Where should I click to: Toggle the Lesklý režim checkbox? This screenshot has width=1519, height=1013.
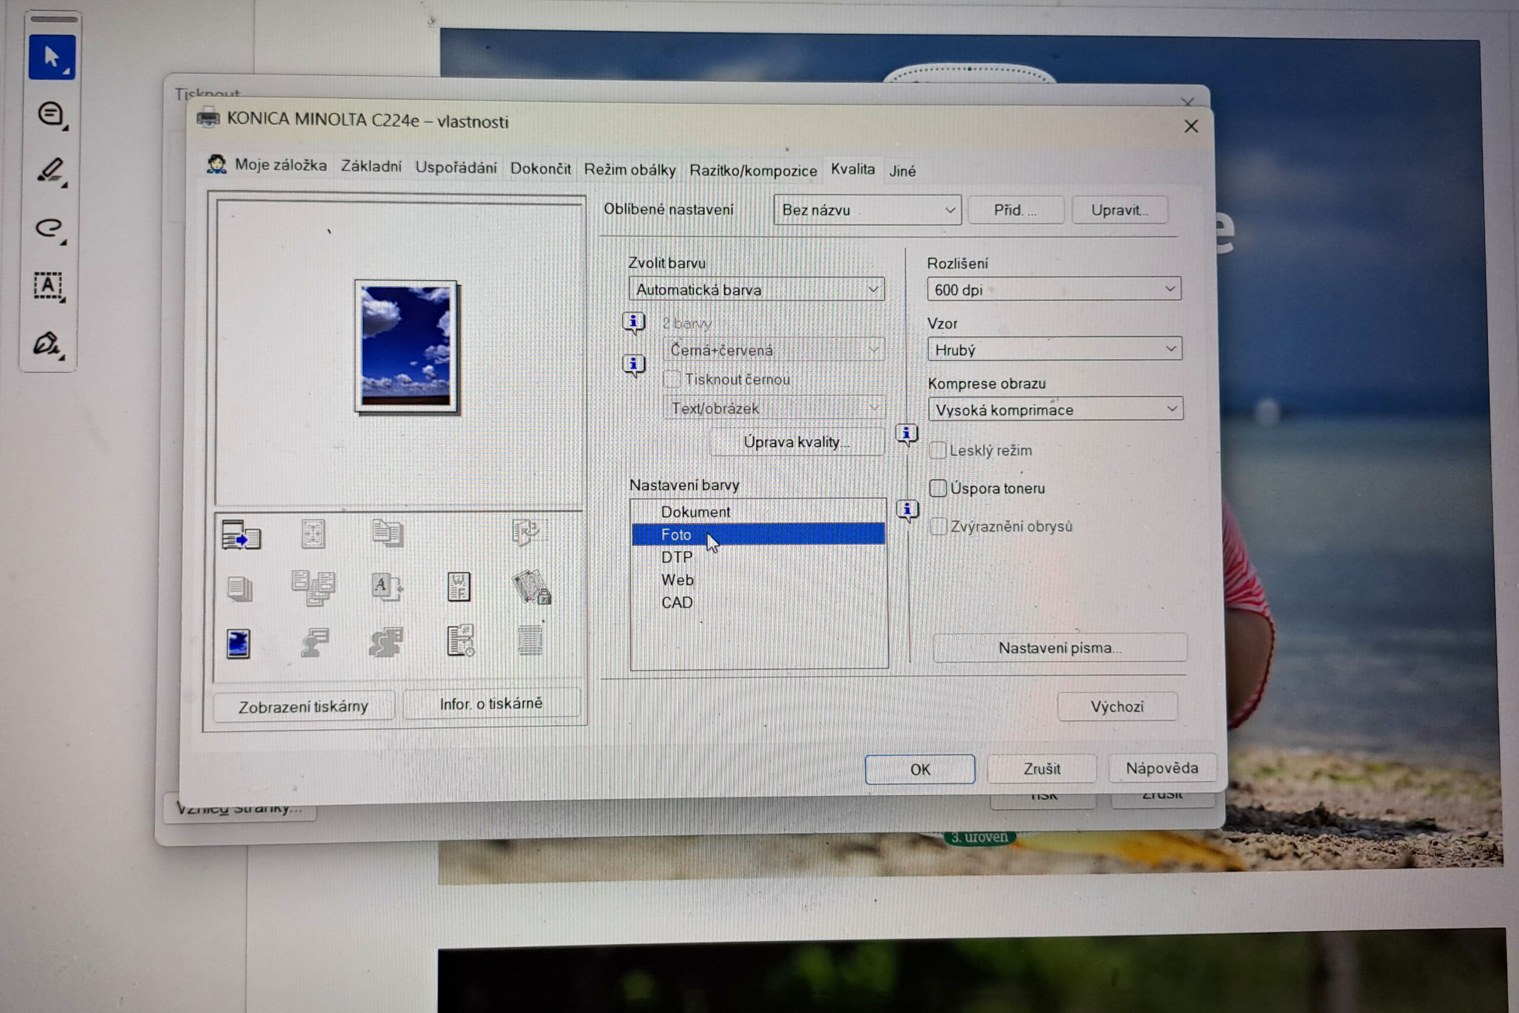point(938,450)
